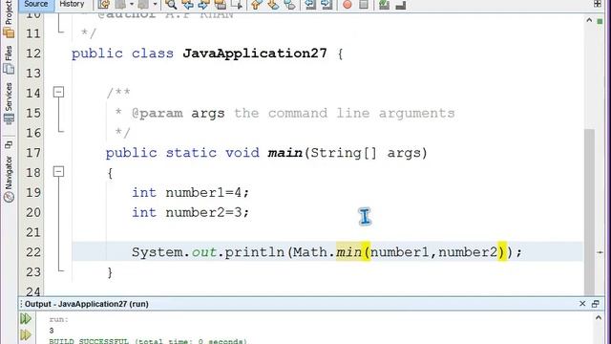Open the Services side panel tab
This screenshot has width=611, height=344.
pyautogui.click(x=9, y=103)
